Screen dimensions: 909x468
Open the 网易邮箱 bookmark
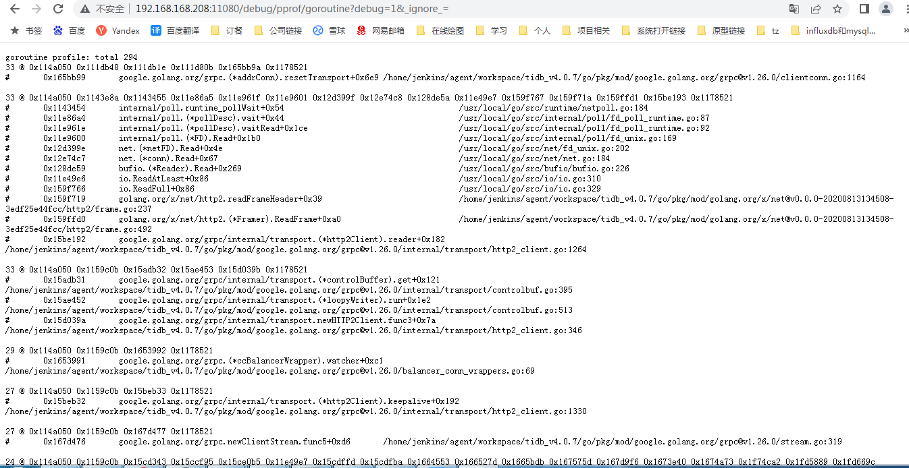point(381,30)
